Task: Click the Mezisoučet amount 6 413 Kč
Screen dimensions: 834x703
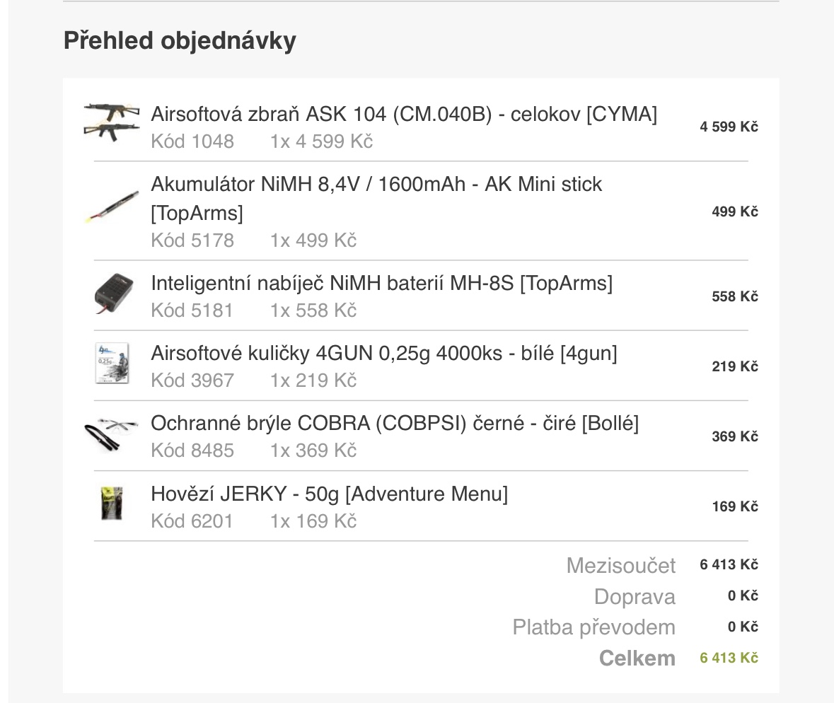Action: 729,564
